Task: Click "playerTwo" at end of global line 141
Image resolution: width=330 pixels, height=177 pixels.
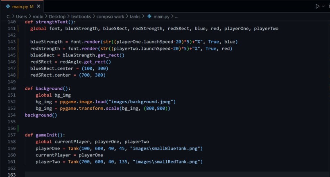Action: tap(266, 28)
